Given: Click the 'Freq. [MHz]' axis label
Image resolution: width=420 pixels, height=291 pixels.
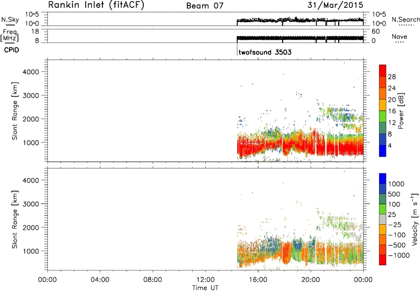Looking at the screenshot, I should [x=10, y=35].
